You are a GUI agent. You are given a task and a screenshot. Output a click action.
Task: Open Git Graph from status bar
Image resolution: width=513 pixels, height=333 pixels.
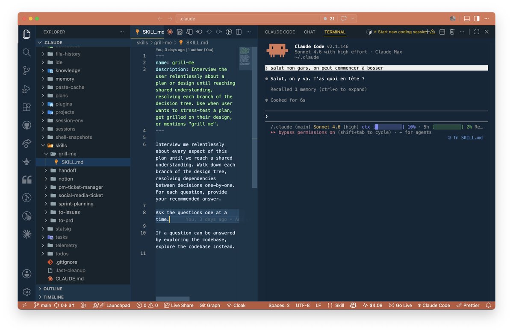(x=209, y=305)
